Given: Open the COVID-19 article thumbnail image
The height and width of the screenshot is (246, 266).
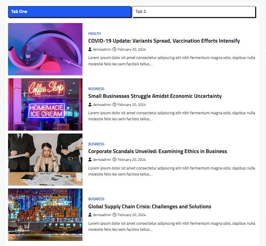Looking at the screenshot, I should [45, 49].
